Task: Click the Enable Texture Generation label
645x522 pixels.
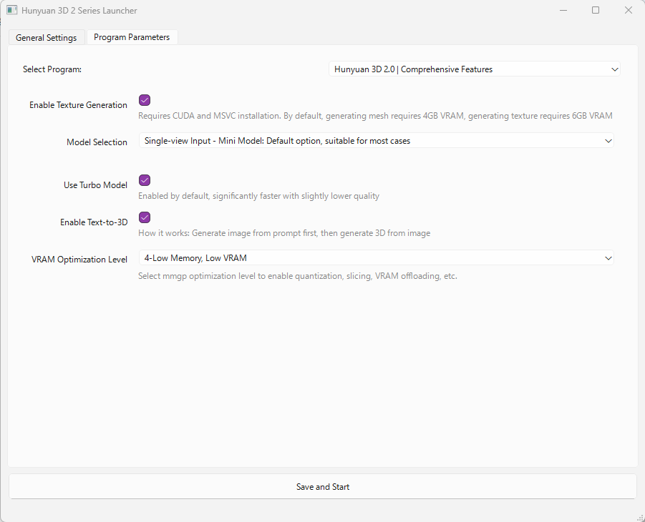Action: [x=78, y=105]
